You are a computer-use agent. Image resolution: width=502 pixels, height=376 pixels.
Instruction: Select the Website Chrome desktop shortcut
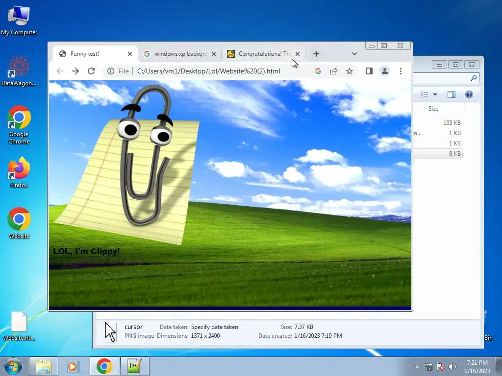(x=19, y=223)
